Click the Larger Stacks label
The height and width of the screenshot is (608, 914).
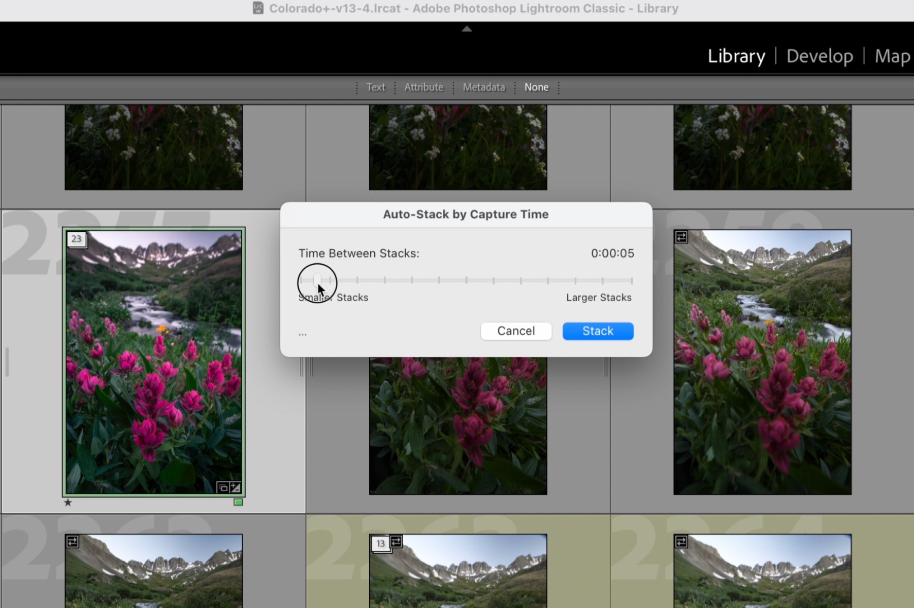599,298
